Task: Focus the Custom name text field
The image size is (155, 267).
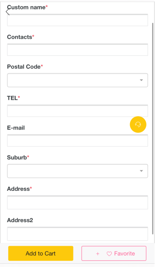Action: pyautogui.click(x=77, y=20)
